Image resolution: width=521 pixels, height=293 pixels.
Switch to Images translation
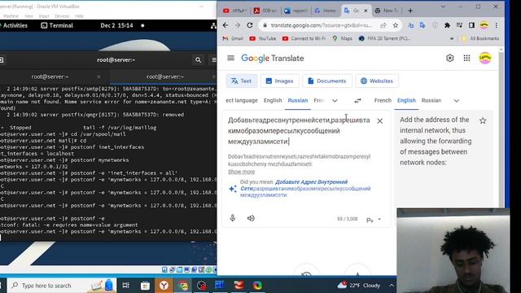[x=280, y=81]
